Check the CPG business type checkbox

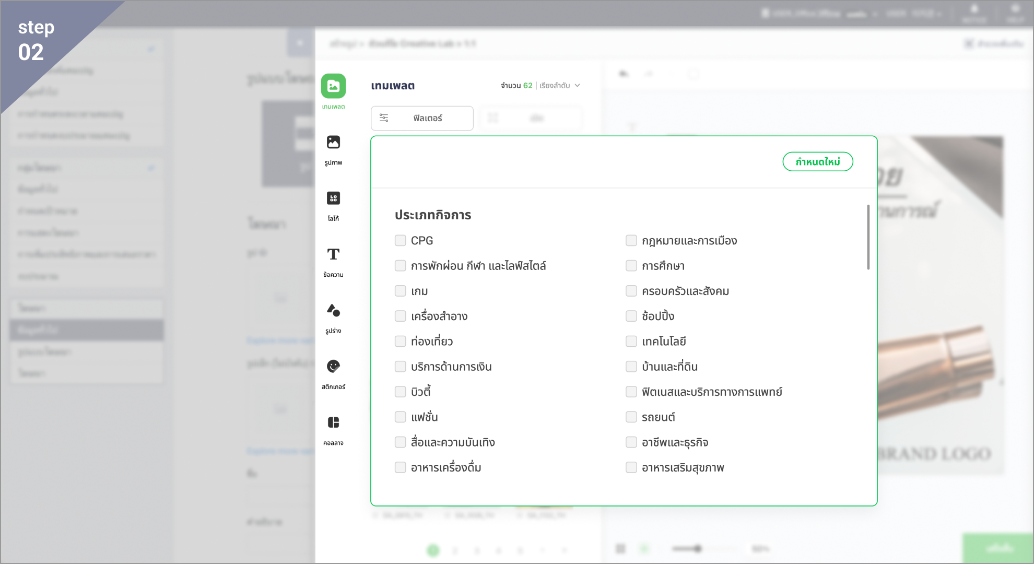[401, 241]
